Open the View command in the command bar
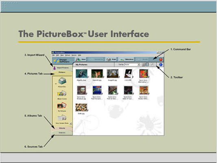Image resolution: width=217 pixels, height=163 pixels. coord(81,59)
